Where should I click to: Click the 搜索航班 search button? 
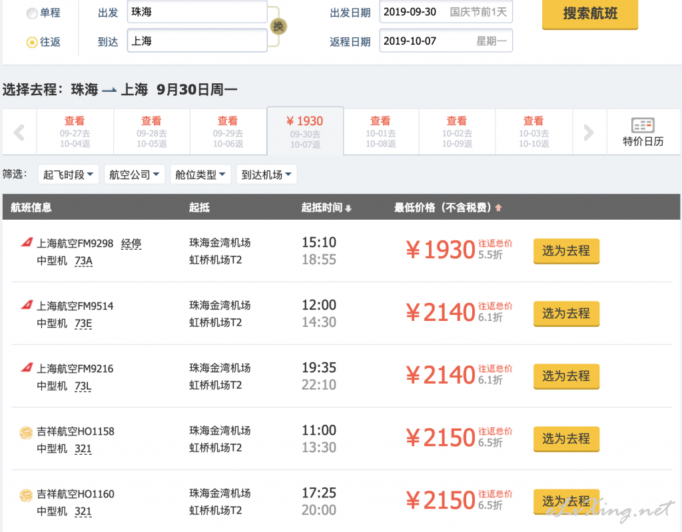590,14
